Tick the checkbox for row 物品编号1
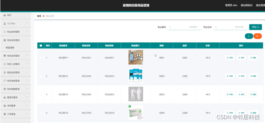The width and height of the screenshot is (265, 123). click(40, 58)
